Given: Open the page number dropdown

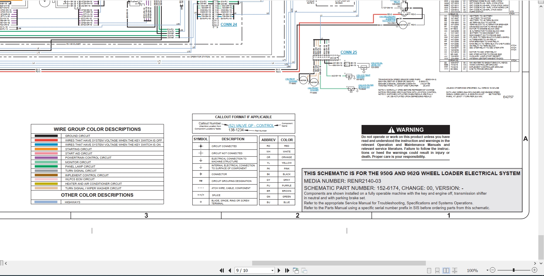Looking at the screenshot, I should click(272, 271).
